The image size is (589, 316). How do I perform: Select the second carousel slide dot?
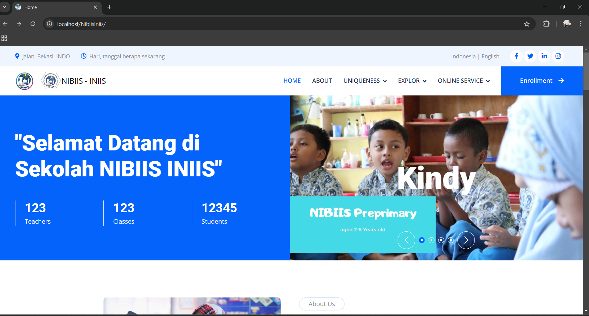click(432, 240)
